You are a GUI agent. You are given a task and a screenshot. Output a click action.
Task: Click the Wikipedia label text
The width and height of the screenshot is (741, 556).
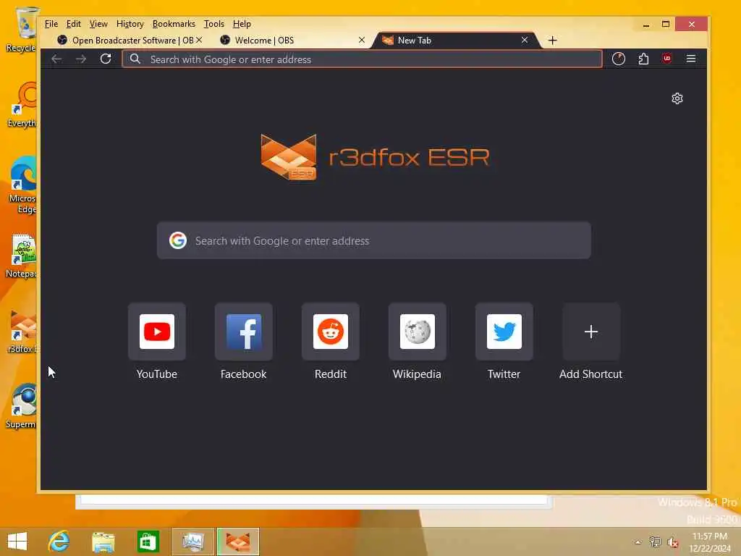417,374
